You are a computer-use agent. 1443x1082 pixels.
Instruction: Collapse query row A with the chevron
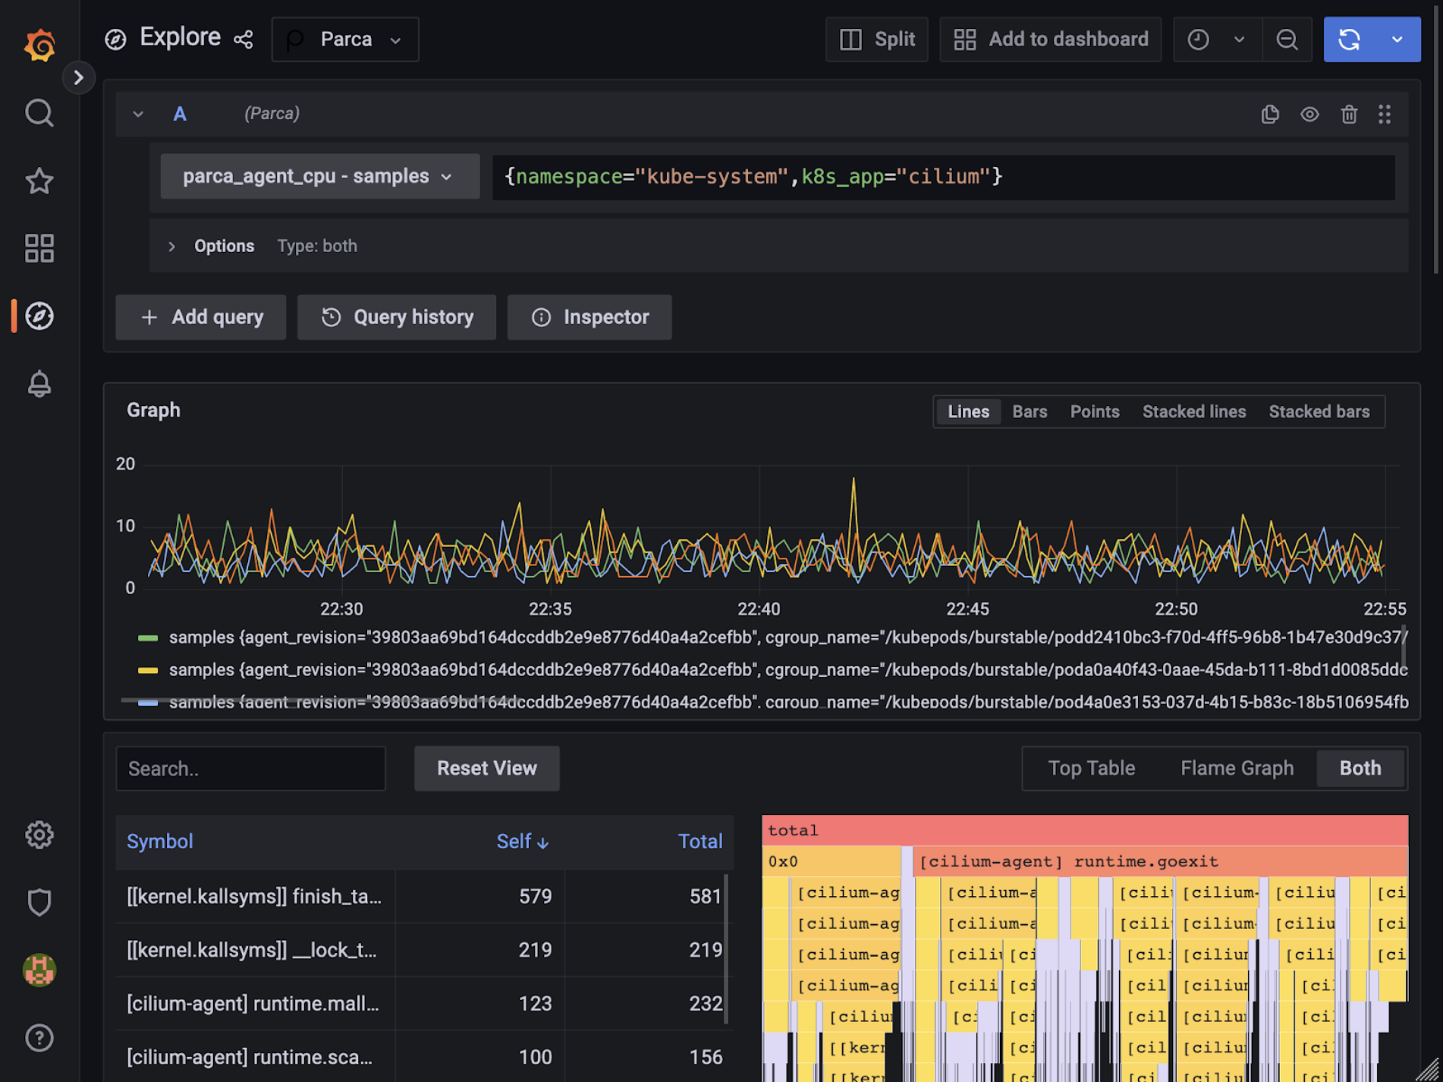[138, 114]
